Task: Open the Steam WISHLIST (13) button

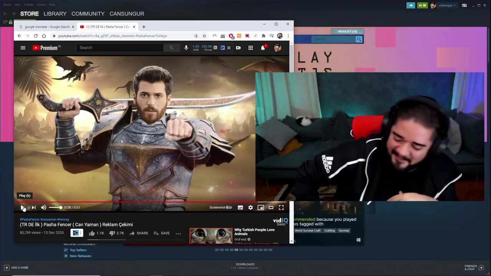Action: point(347,31)
